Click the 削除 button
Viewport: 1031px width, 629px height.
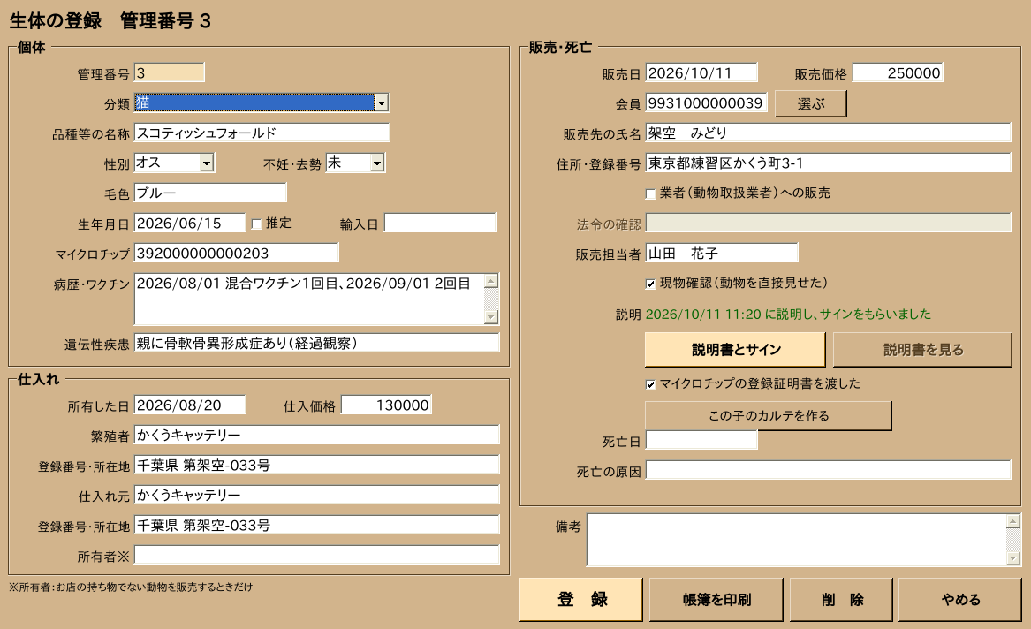[x=842, y=600]
